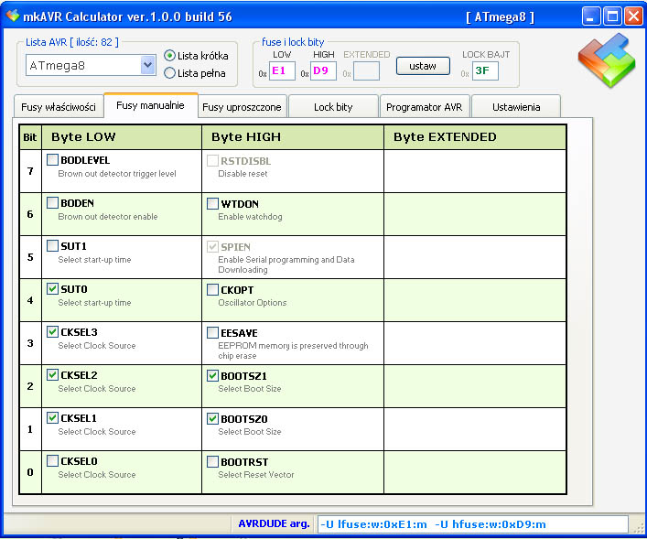Enable the EESAVE checkbox
The width and height of the screenshot is (647, 539).
212,333
